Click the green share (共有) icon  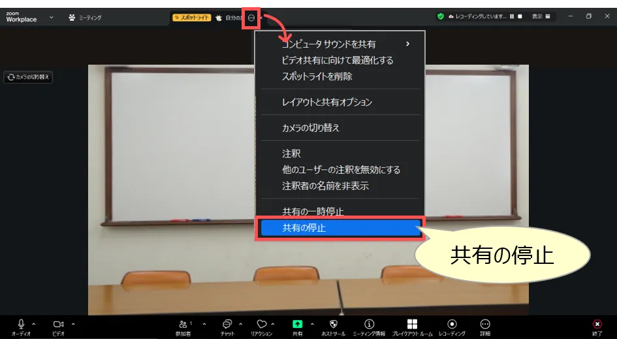(x=297, y=324)
